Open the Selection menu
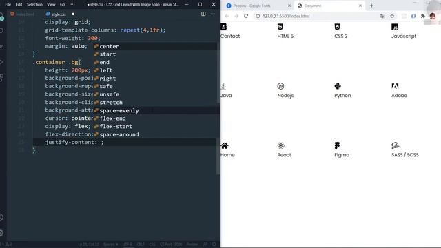The width and height of the screenshot is (441, 248). (34, 5)
